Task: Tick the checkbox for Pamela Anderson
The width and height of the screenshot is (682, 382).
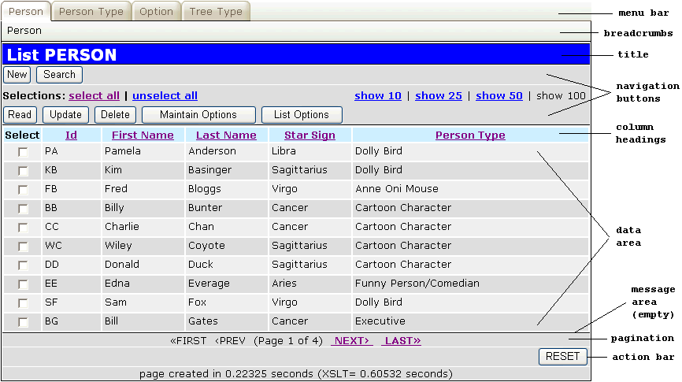Action: click(23, 152)
